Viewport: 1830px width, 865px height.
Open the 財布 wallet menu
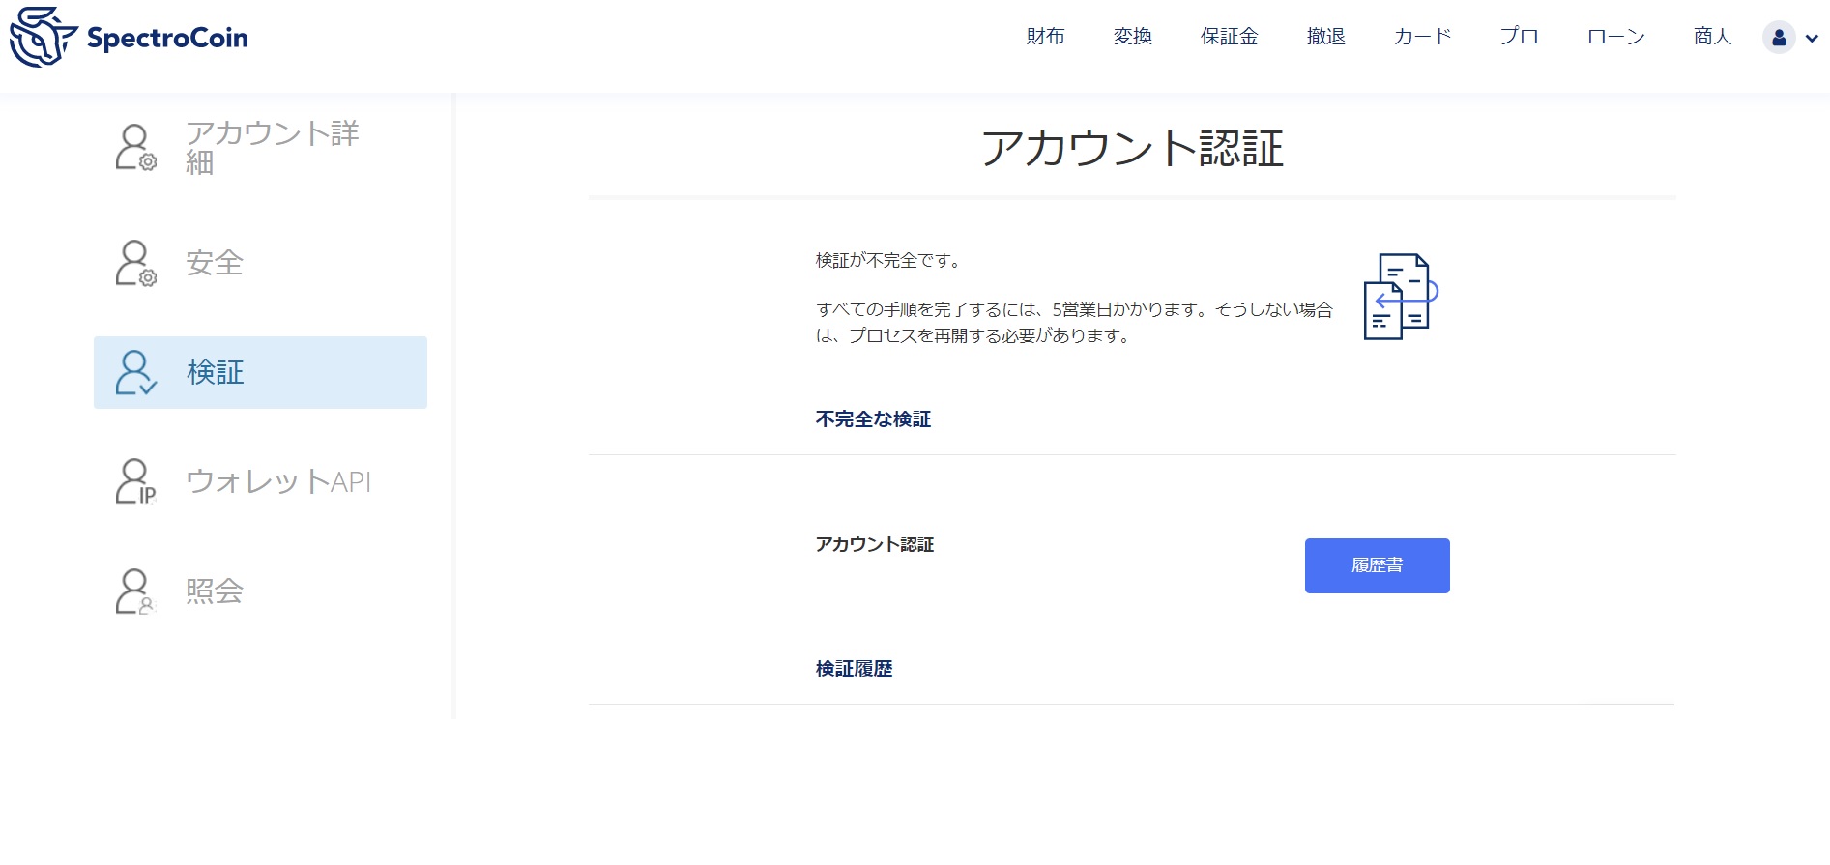(1045, 37)
